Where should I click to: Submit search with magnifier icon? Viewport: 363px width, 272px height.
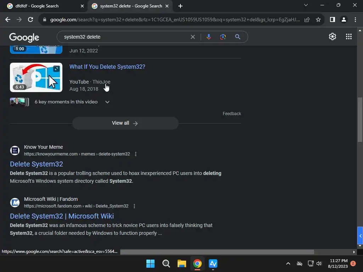click(x=238, y=37)
